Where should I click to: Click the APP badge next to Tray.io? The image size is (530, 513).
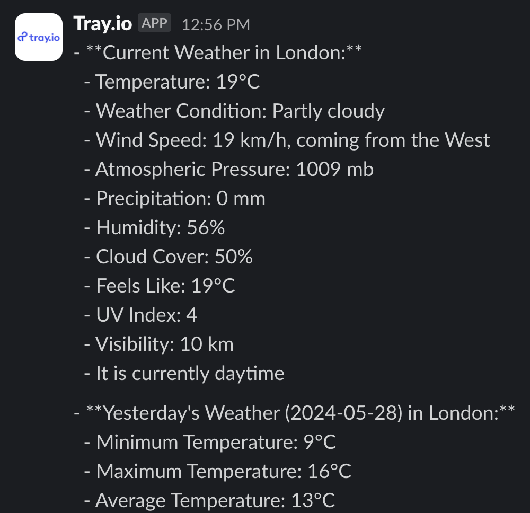(154, 24)
